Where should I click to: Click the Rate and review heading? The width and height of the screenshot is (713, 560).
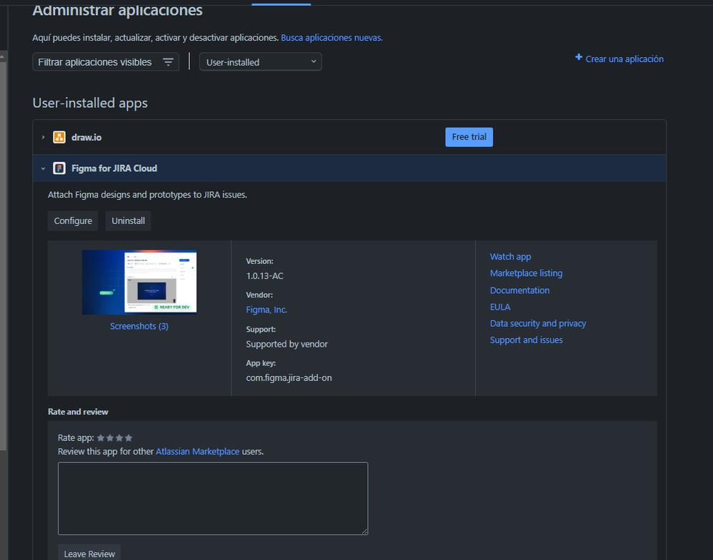click(x=78, y=412)
